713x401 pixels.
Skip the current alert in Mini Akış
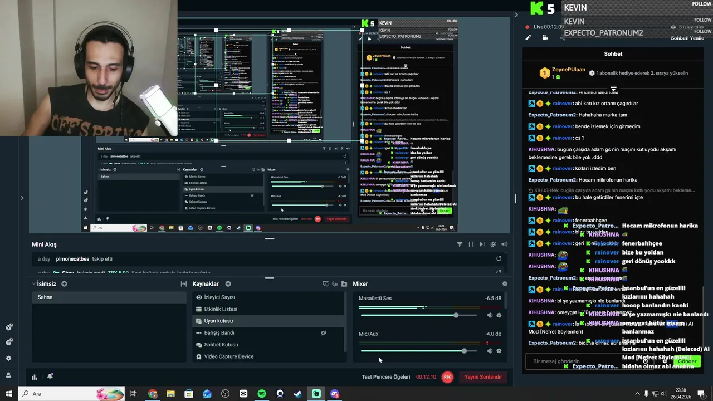(482, 244)
